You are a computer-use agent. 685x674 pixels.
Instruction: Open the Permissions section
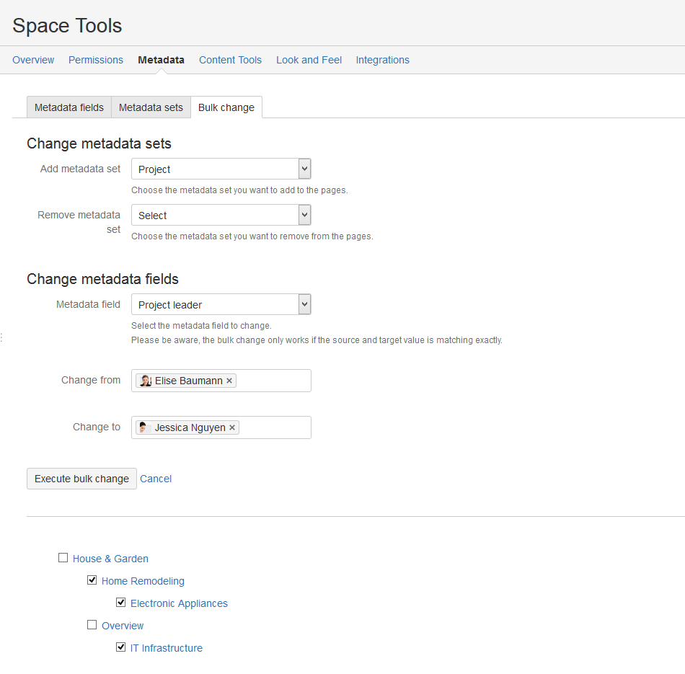coord(96,60)
